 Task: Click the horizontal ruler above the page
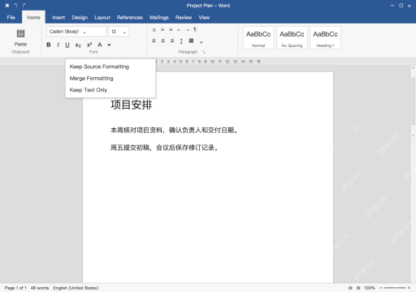click(x=208, y=62)
